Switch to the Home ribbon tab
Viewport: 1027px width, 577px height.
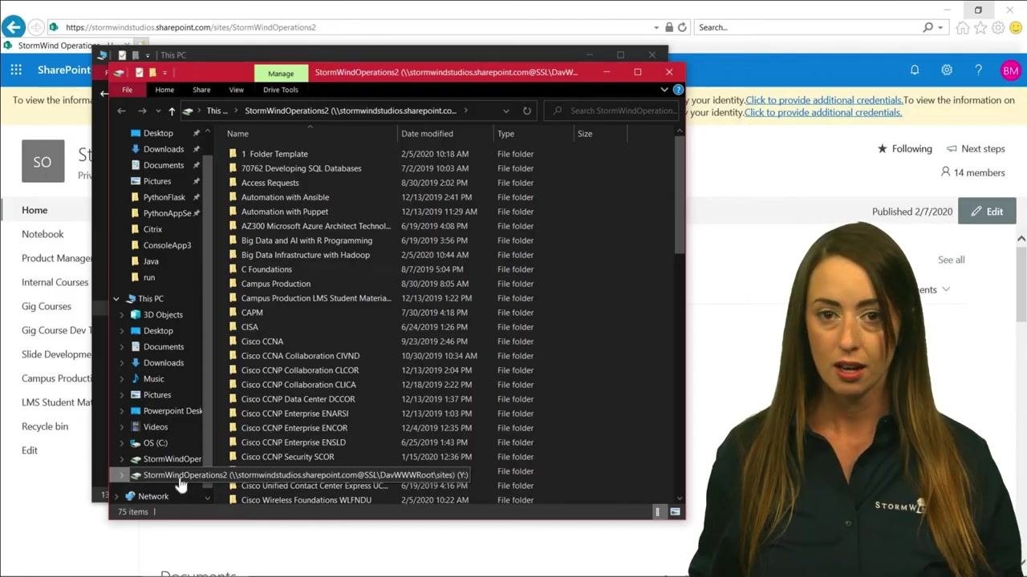[x=164, y=90]
